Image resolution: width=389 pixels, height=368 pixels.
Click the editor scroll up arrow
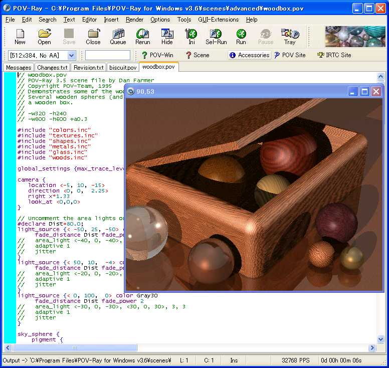point(380,76)
